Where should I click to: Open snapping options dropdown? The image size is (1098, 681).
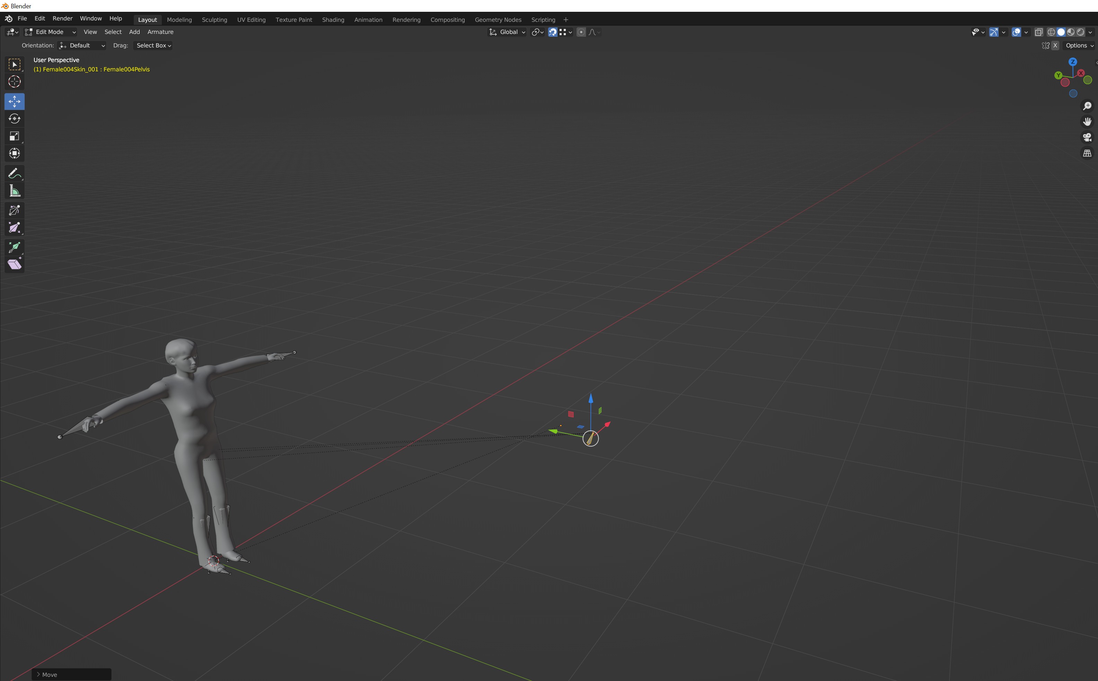[566, 32]
